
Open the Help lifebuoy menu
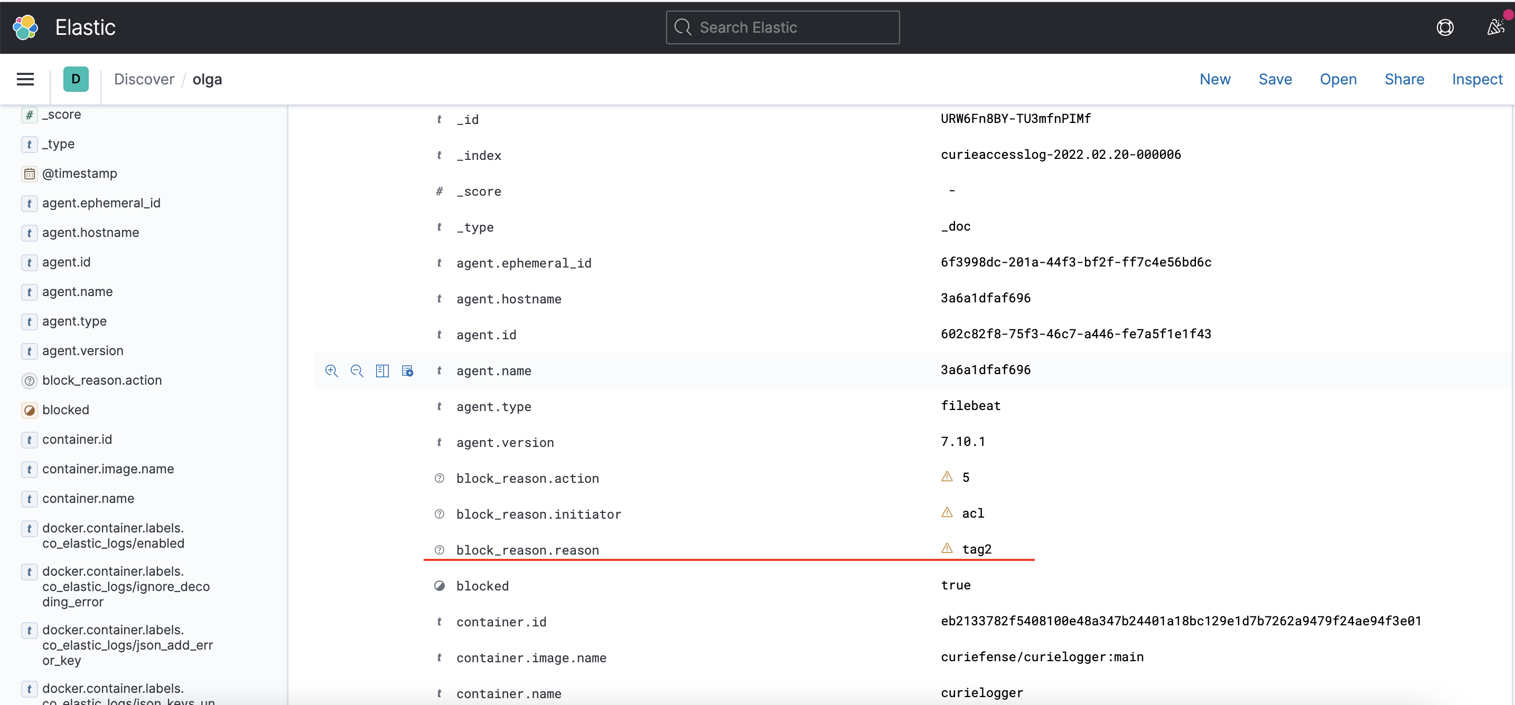[1445, 27]
